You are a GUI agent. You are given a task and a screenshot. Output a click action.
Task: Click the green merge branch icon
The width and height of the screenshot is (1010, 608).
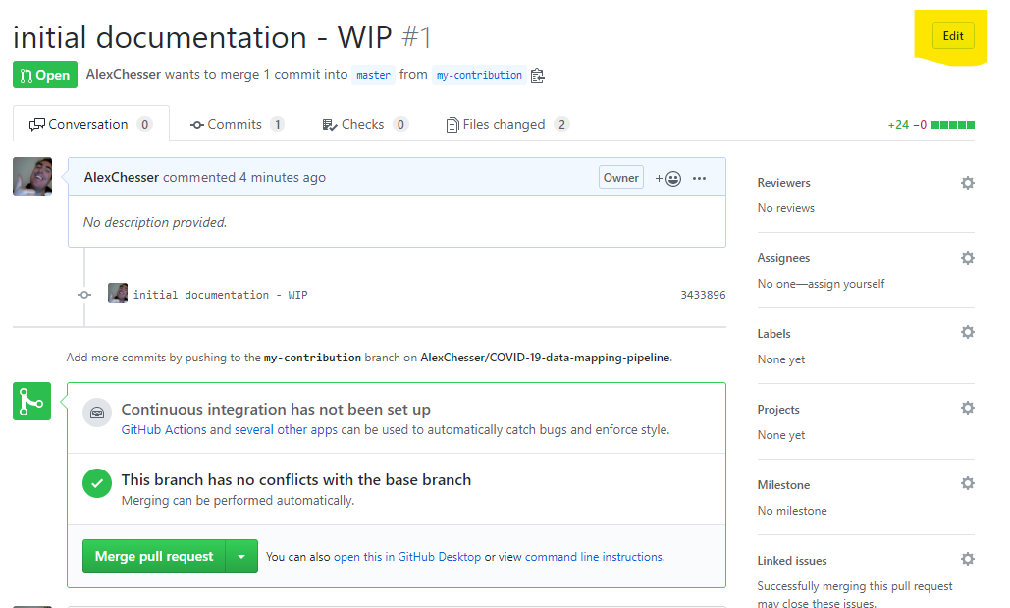click(x=31, y=401)
